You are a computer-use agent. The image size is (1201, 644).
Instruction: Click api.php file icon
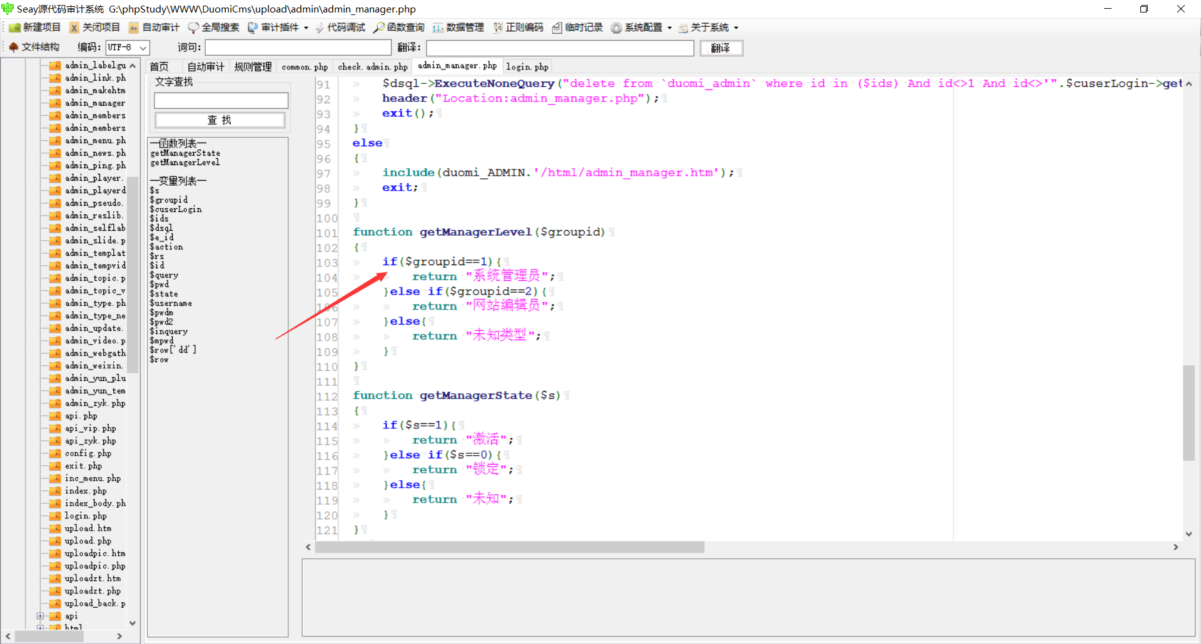pos(55,415)
